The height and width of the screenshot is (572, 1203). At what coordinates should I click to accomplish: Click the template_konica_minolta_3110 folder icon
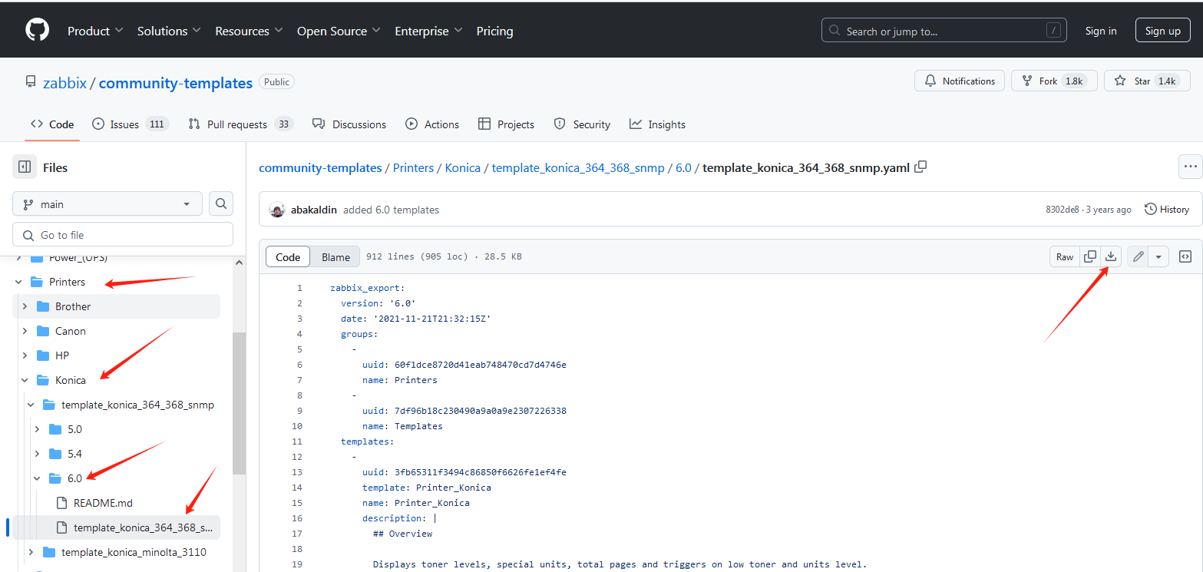(49, 552)
